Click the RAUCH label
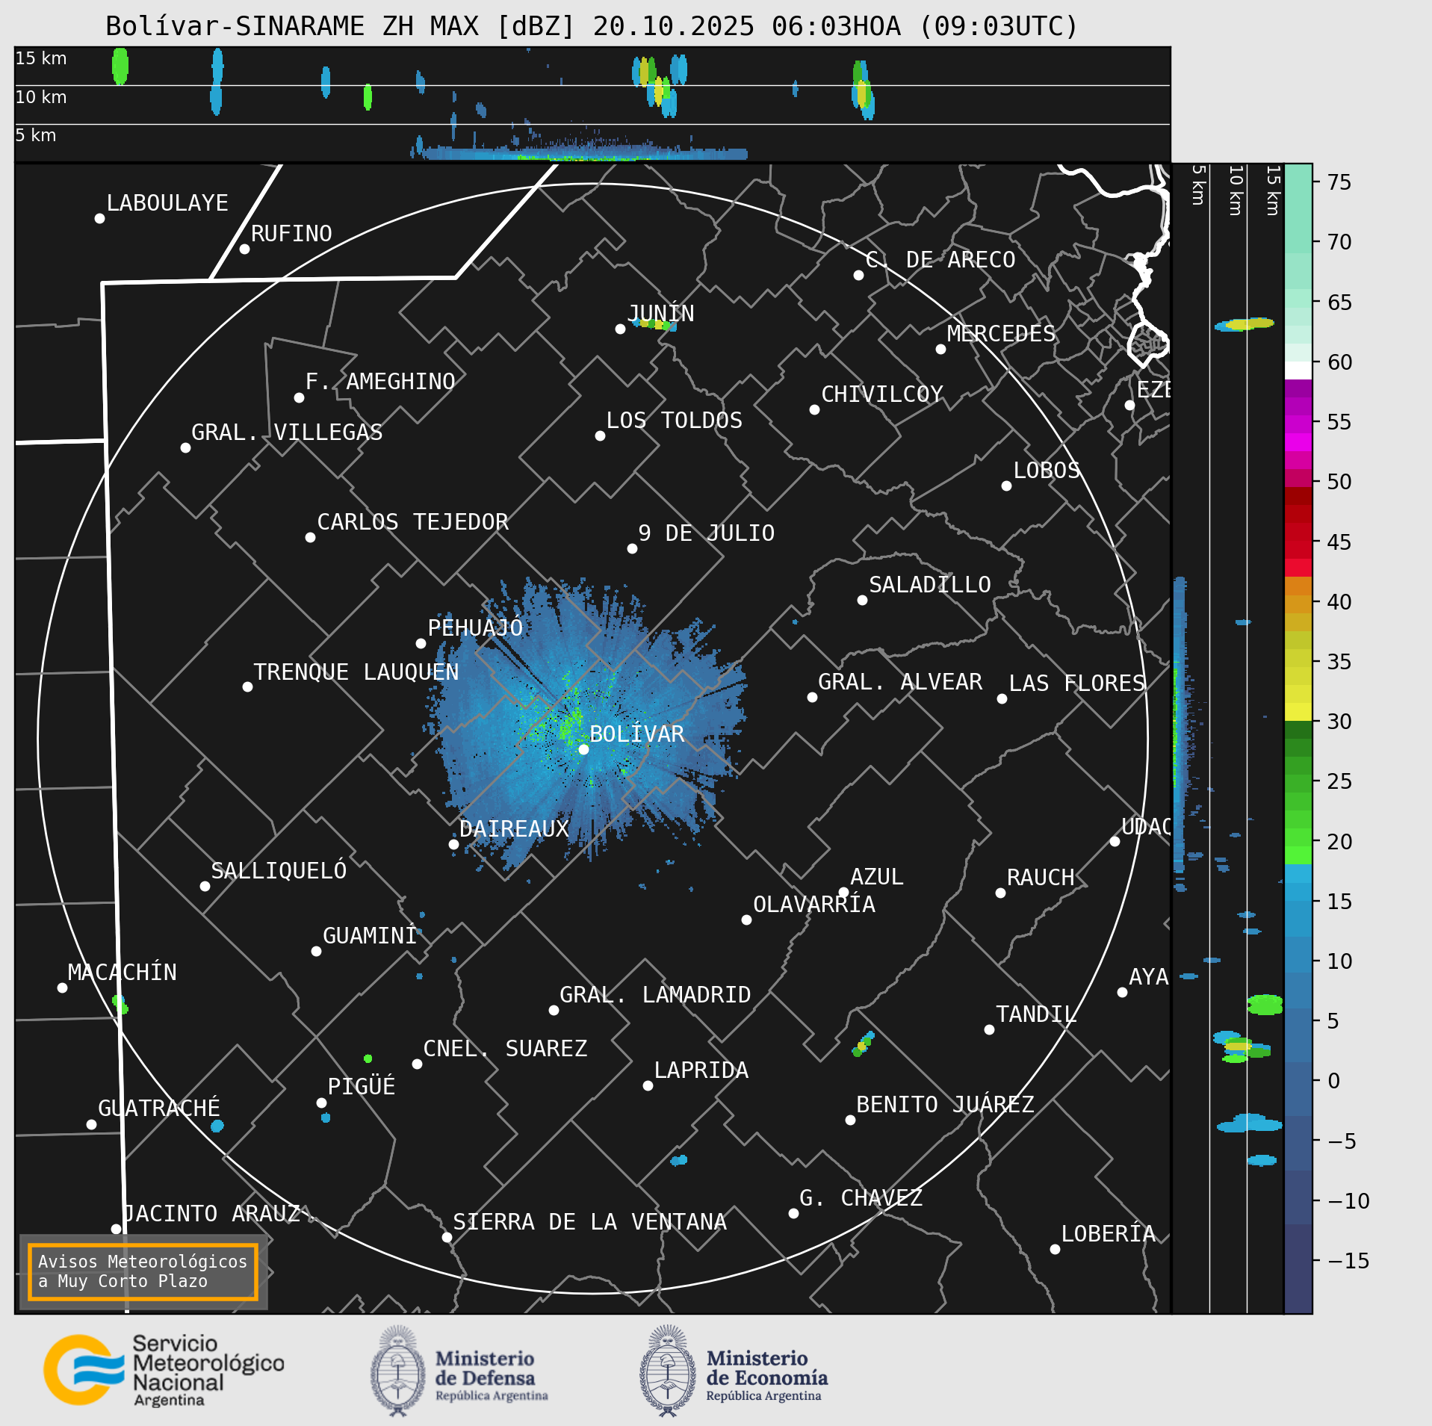Screen dimensions: 1432x1426 (1041, 877)
